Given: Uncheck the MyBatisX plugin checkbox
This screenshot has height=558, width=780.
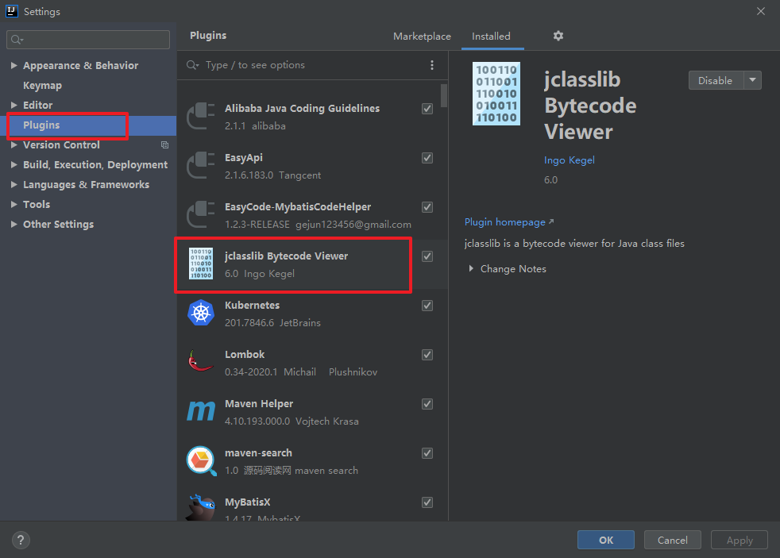Looking at the screenshot, I should [427, 502].
